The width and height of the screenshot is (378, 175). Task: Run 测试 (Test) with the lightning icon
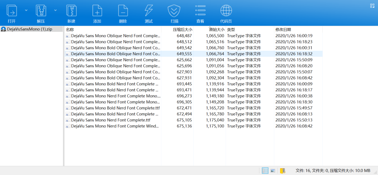point(148,10)
